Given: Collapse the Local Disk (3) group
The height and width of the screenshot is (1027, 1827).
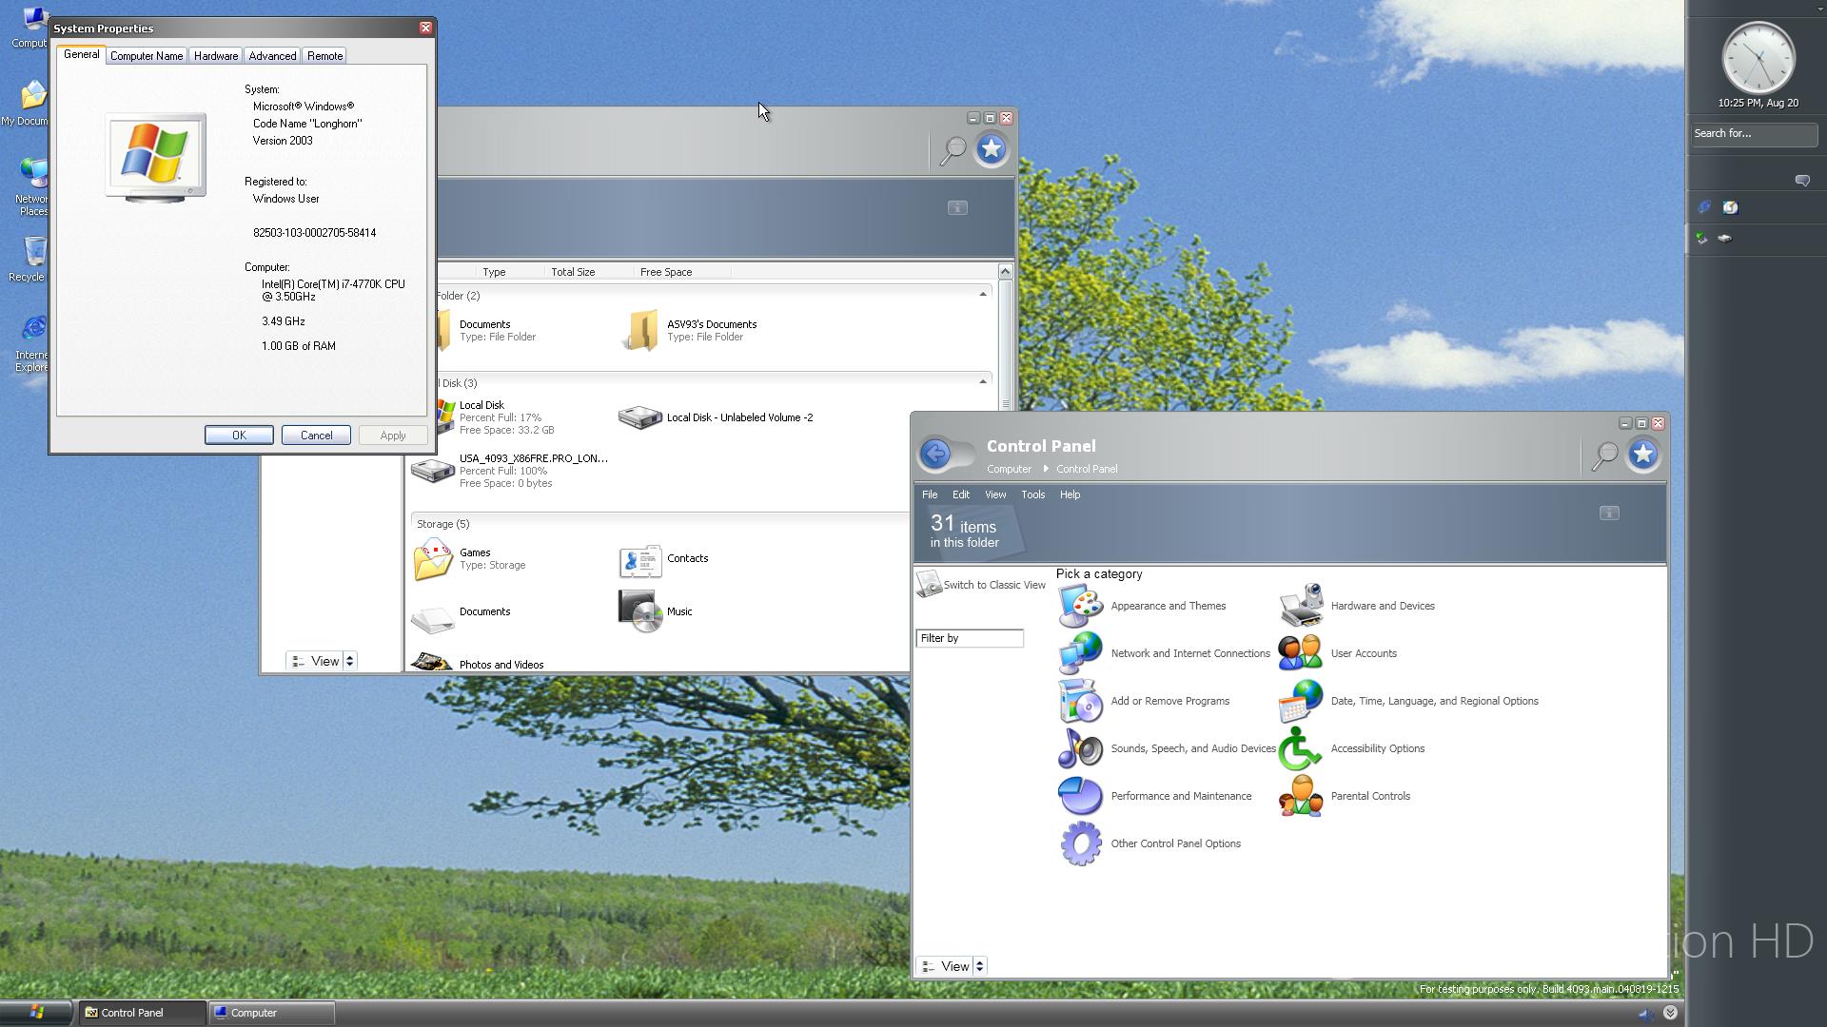Looking at the screenshot, I should point(983,382).
